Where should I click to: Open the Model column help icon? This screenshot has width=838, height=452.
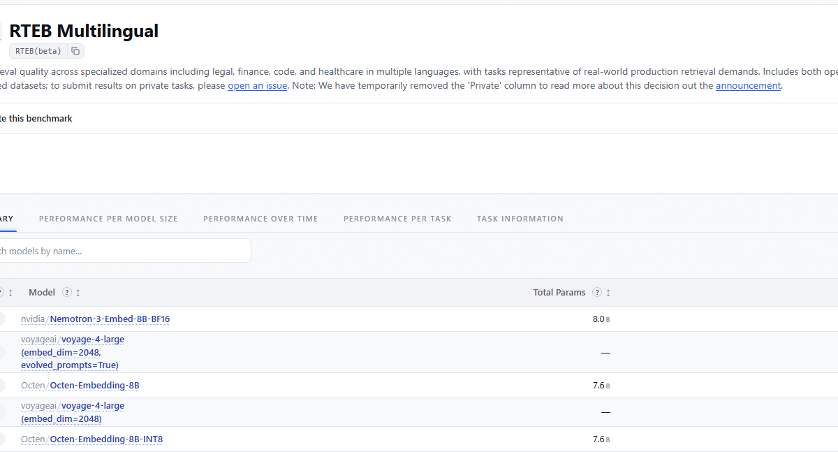pyautogui.click(x=67, y=292)
